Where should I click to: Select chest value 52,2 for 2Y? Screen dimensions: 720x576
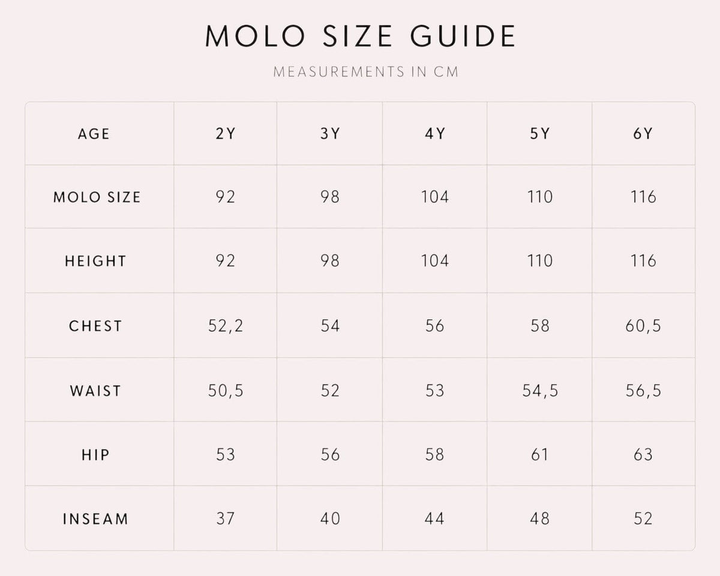coord(226,326)
